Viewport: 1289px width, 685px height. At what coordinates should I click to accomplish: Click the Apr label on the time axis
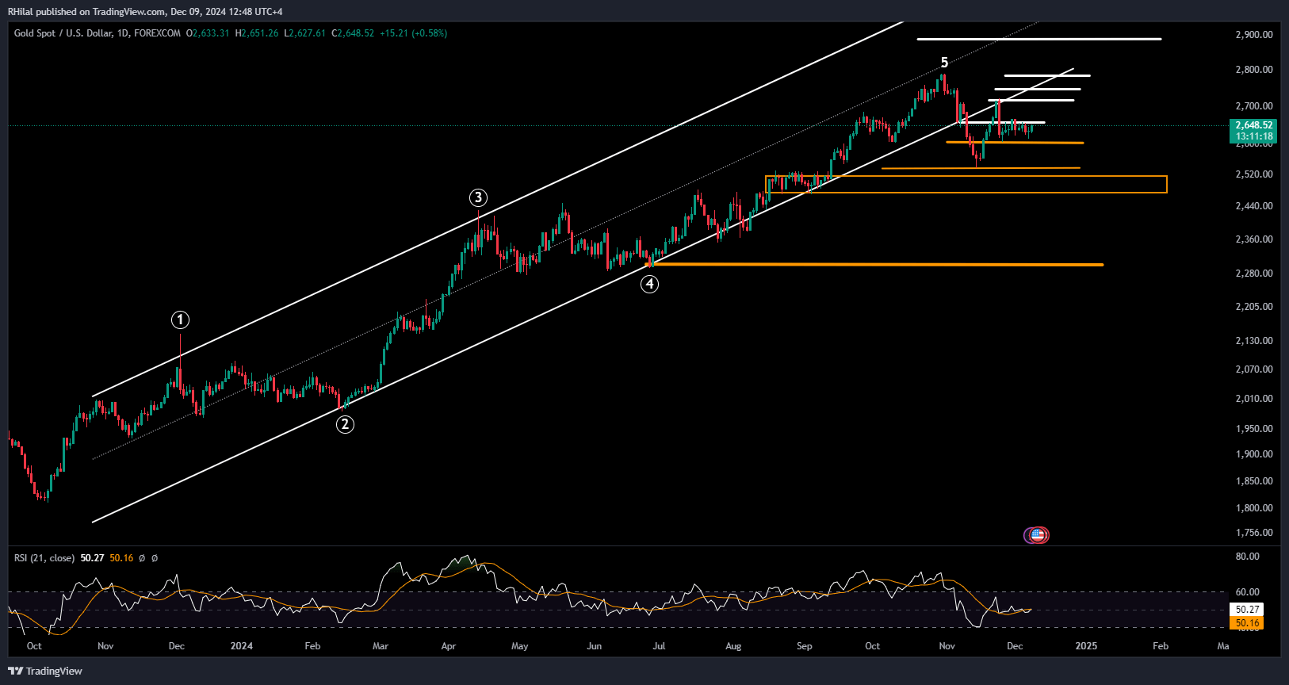coord(449,646)
